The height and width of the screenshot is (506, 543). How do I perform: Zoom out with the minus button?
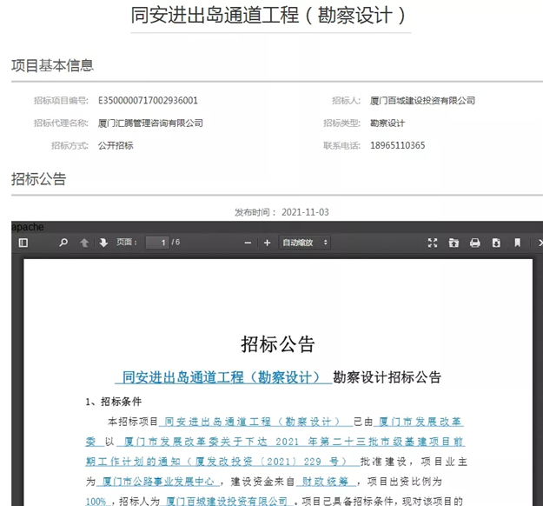[x=248, y=243]
